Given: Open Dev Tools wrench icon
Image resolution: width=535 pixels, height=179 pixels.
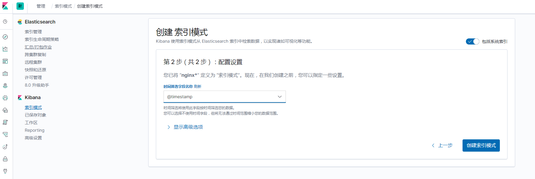Looking at the screenshot, I should click(x=5, y=171).
